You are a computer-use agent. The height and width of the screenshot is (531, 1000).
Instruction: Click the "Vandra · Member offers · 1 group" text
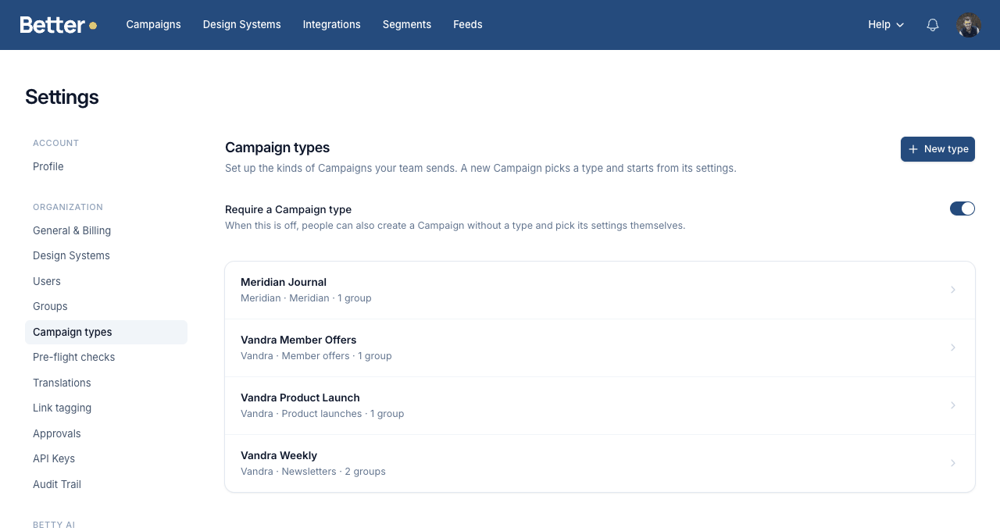point(316,356)
